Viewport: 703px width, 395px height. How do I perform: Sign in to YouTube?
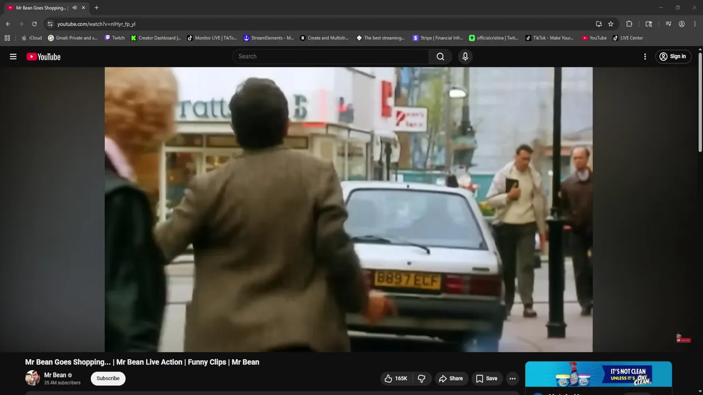point(673,57)
